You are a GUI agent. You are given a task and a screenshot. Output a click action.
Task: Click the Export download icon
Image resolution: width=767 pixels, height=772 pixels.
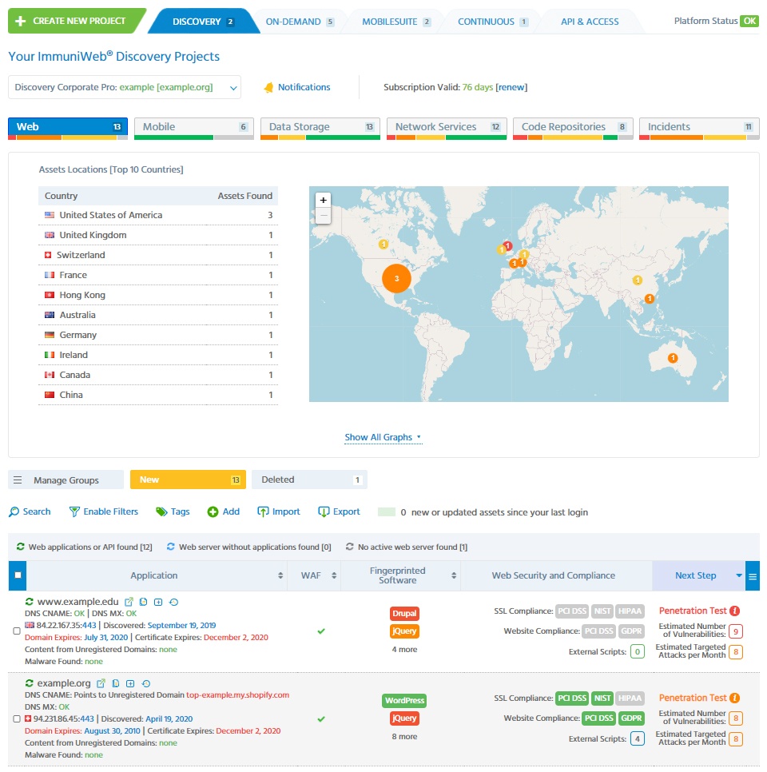[324, 511]
